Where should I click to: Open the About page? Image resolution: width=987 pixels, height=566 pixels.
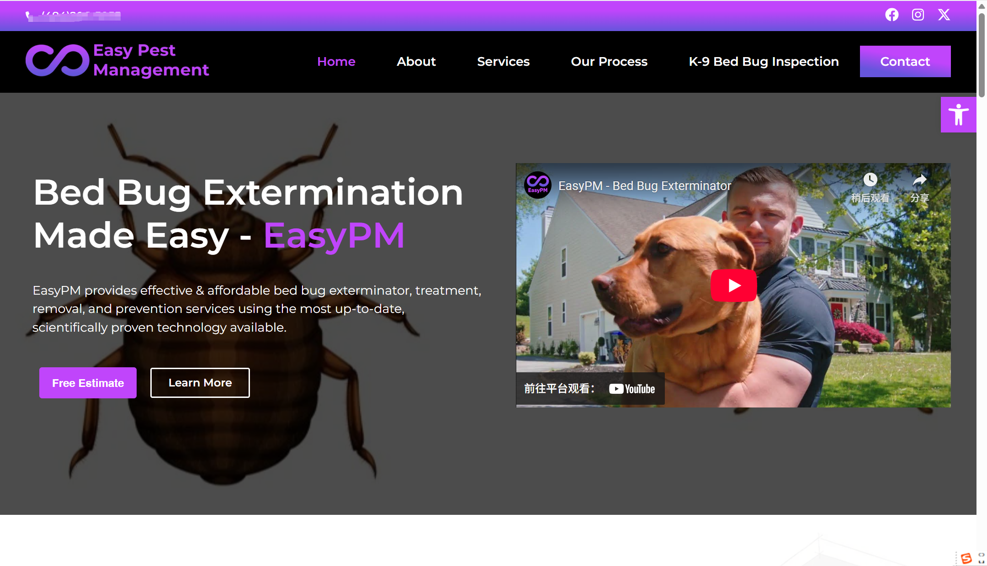click(x=416, y=62)
